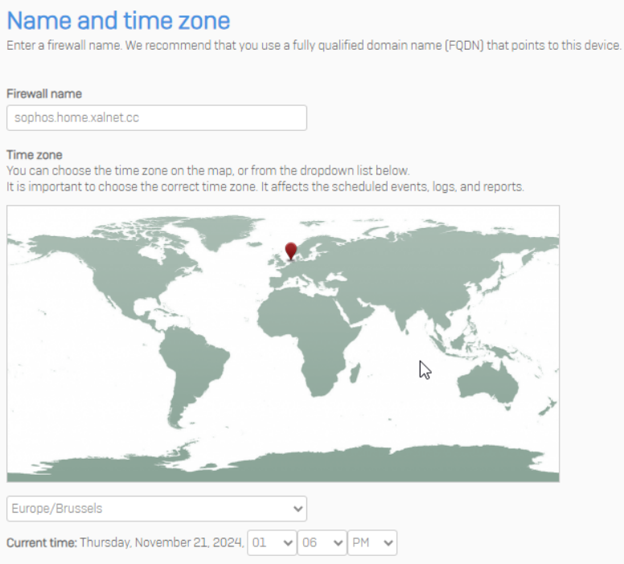Open the Europe/Brussels time zone dropdown
The image size is (624, 564).
coord(156,509)
